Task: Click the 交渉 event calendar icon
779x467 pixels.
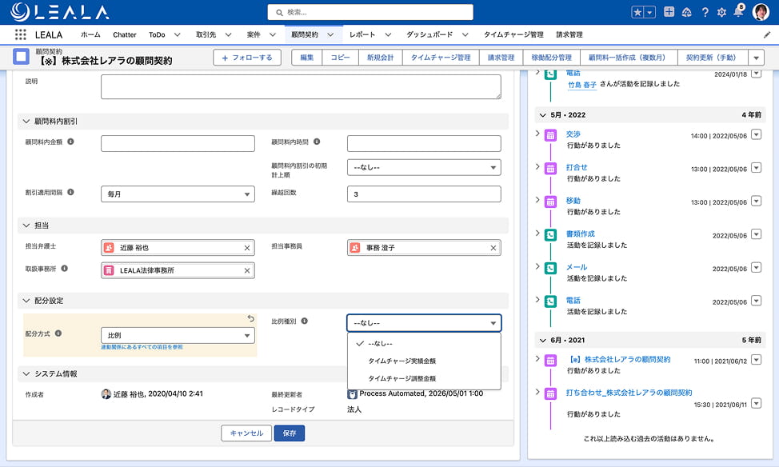Action: pos(550,135)
